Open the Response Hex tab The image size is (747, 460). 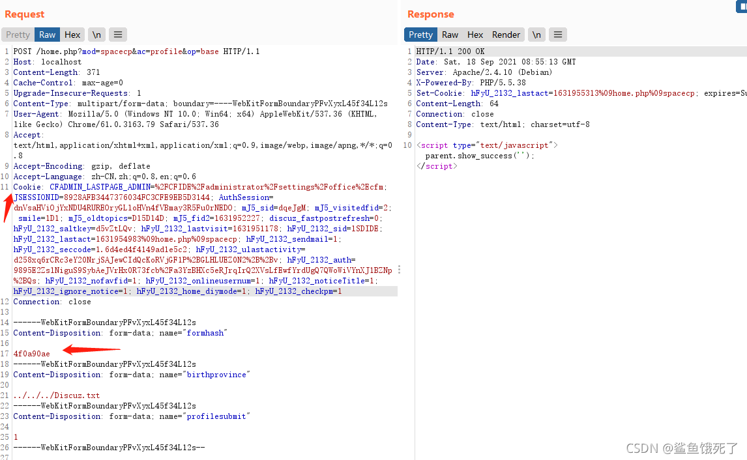click(475, 35)
